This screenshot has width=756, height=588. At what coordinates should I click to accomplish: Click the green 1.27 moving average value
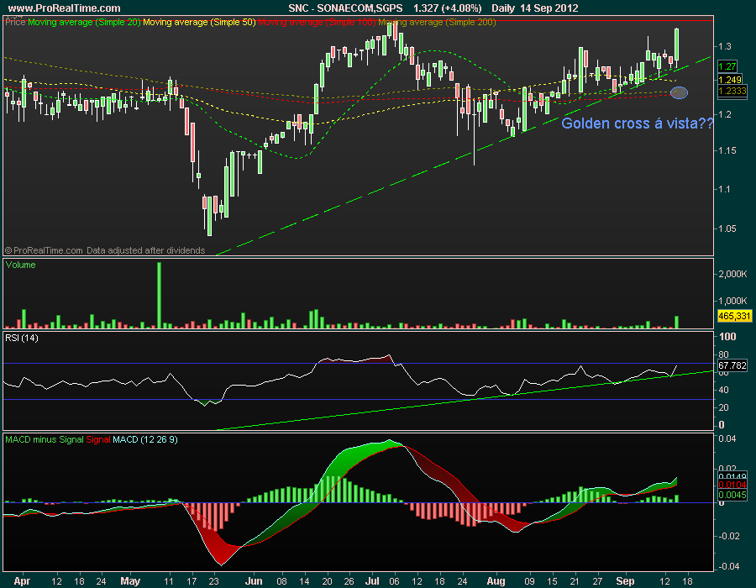pos(727,66)
